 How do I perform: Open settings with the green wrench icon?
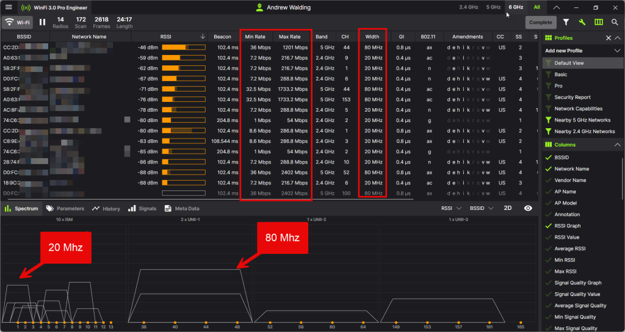point(582,23)
